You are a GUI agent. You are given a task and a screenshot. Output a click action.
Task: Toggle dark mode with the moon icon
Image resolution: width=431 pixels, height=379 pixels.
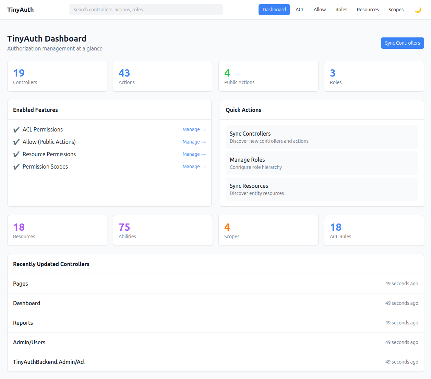(x=418, y=10)
